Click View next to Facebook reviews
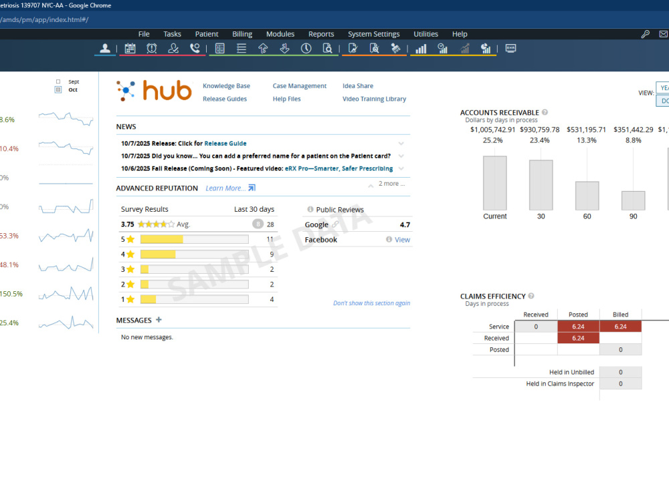The height and width of the screenshot is (501, 669). pos(402,240)
